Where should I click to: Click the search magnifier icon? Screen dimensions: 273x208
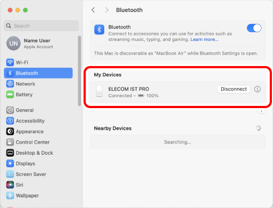tap(9, 26)
